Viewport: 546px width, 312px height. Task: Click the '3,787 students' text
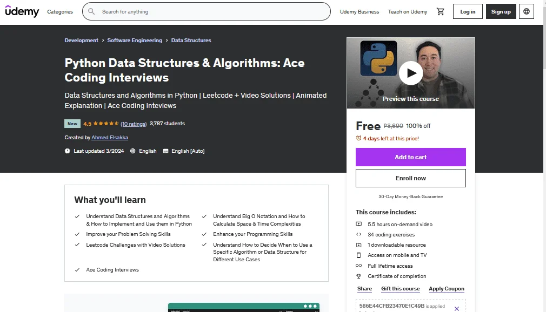coord(167,124)
